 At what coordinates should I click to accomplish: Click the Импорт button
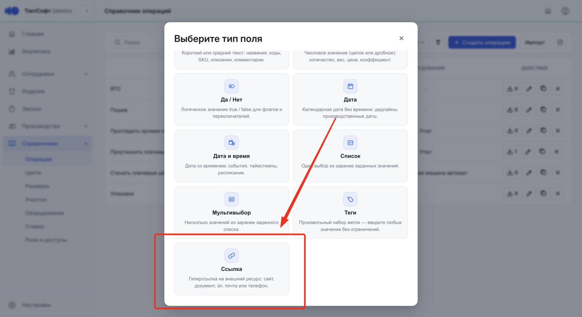(x=535, y=42)
